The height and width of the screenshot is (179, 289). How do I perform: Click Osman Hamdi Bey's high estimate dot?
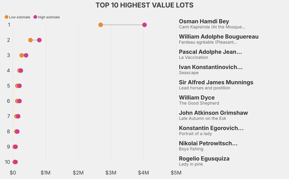(144, 25)
